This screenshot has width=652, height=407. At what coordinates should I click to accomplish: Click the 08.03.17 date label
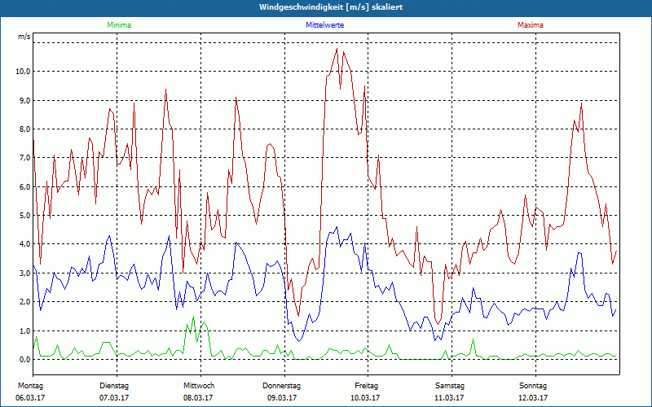point(198,398)
